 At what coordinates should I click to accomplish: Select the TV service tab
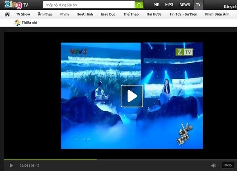coord(198,5)
